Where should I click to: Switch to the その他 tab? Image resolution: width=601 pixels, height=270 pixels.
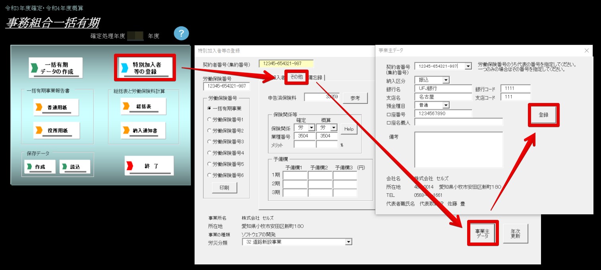[296, 78]
